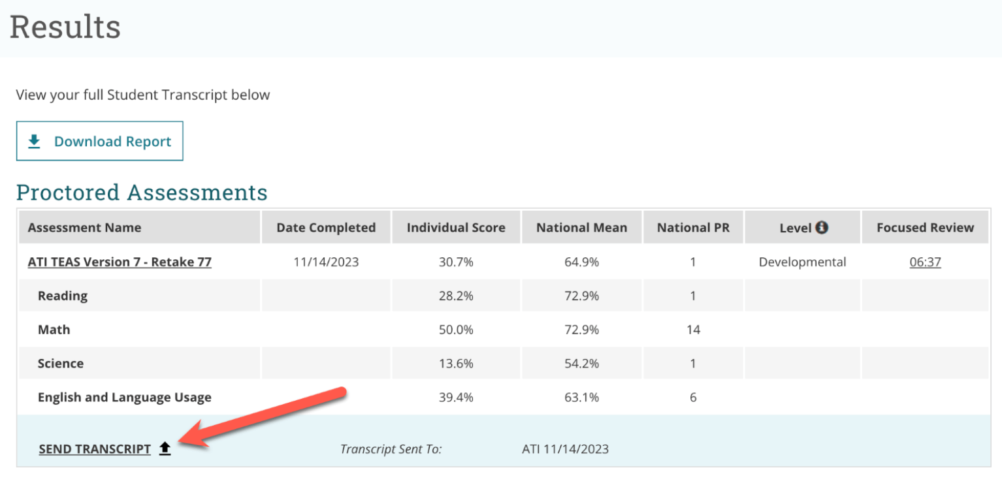This screenshot has width=1002, height=487.
Task: Click the Transcript Sent To entry ATI 11/14/2023
Action: tap(566, 448)
